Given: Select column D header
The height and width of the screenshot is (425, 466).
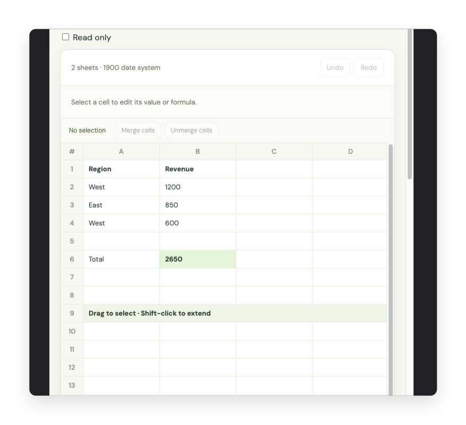Looking at the screenshot, I should [x=349, y=152].
